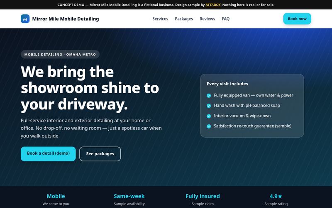Viewport: 332px width, 208px height.
Task: Click the See packages button
Action: [100, 154]
